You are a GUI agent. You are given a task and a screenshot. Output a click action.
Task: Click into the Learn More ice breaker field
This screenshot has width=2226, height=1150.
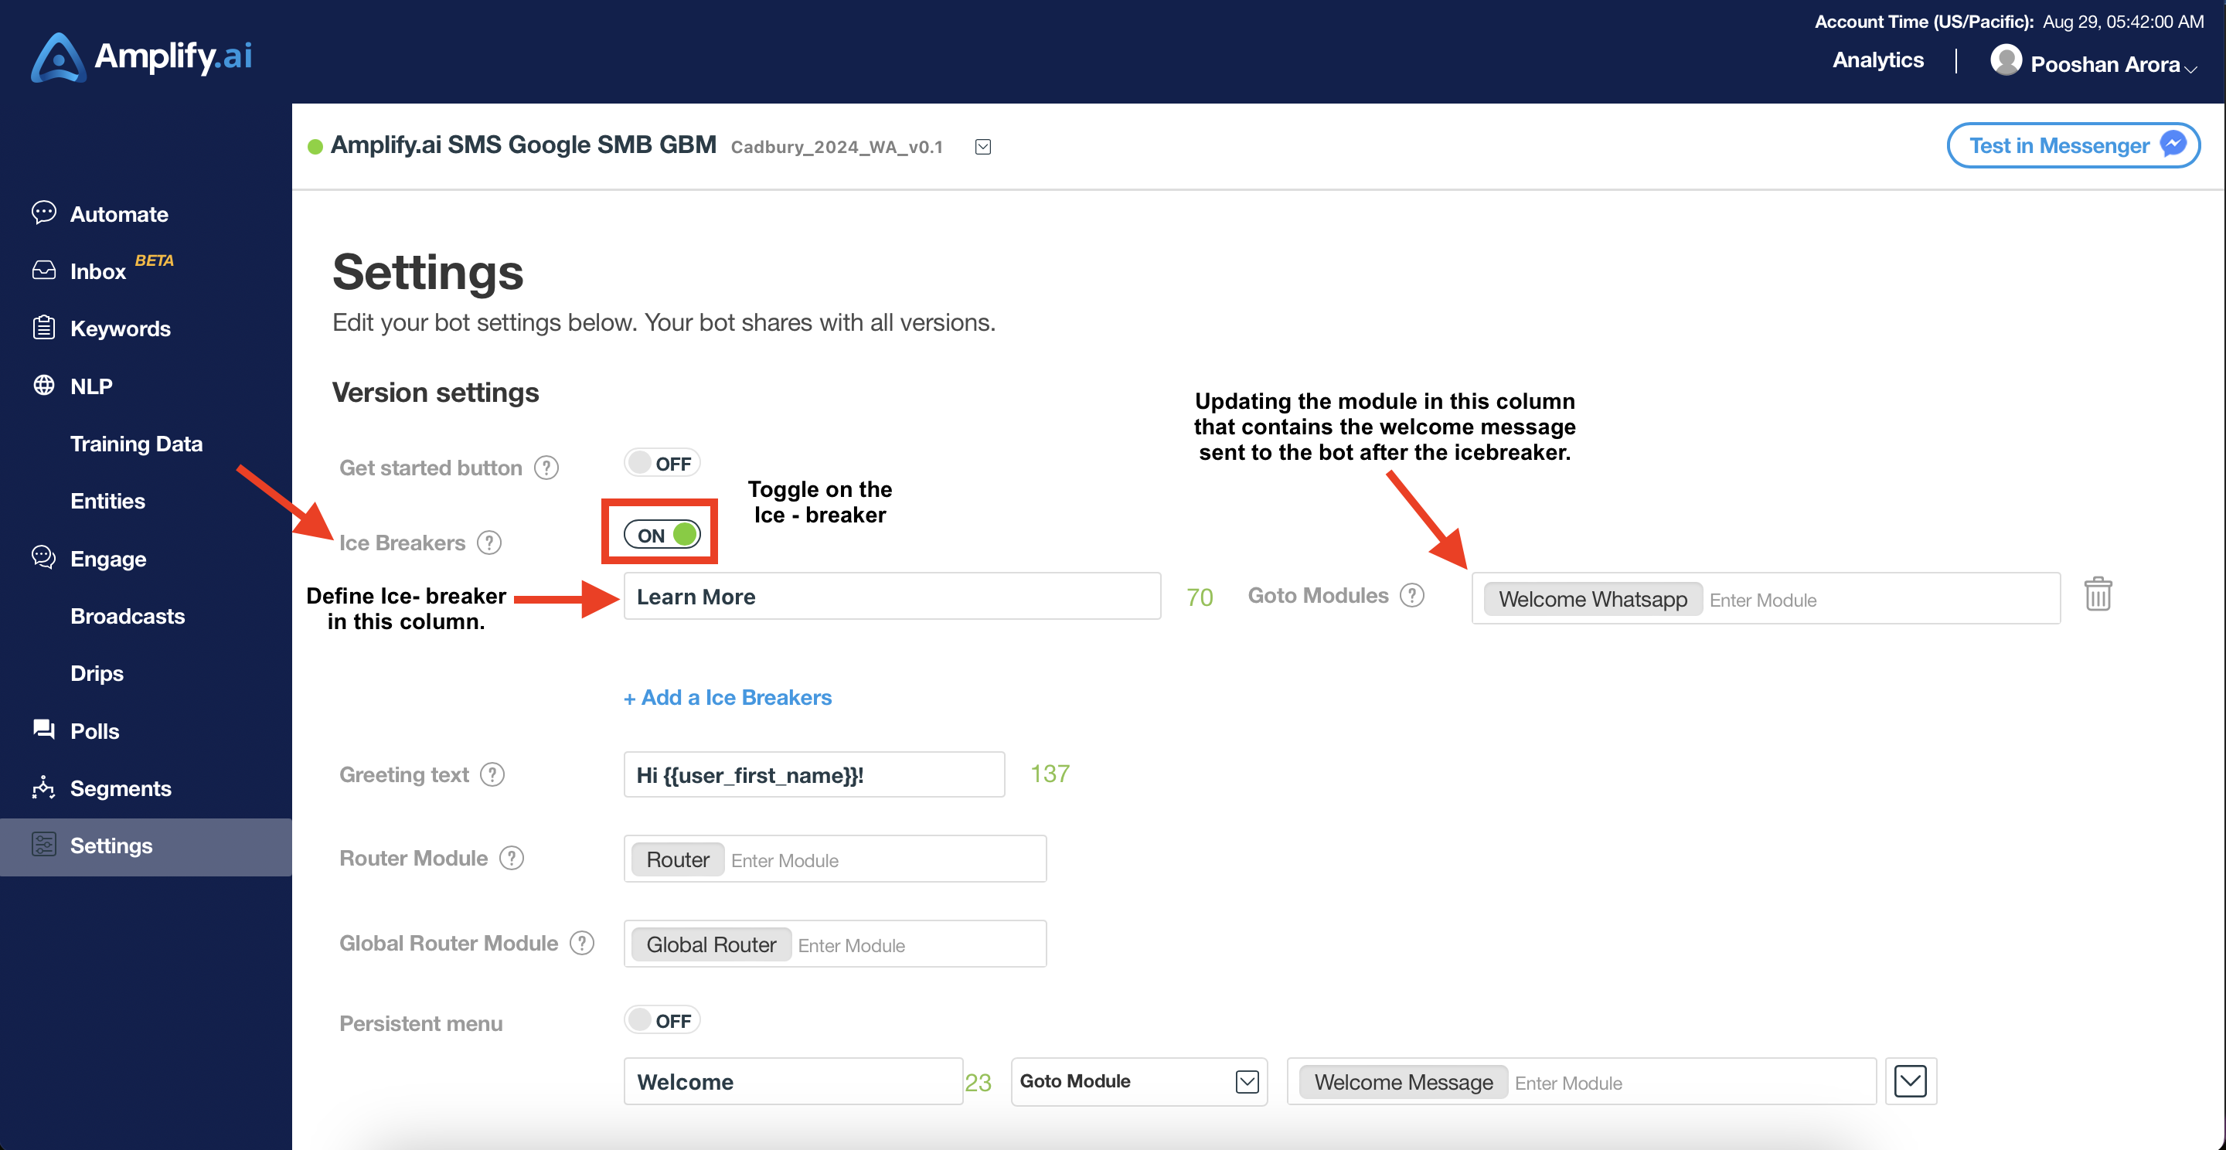click(x=892, y=596)
